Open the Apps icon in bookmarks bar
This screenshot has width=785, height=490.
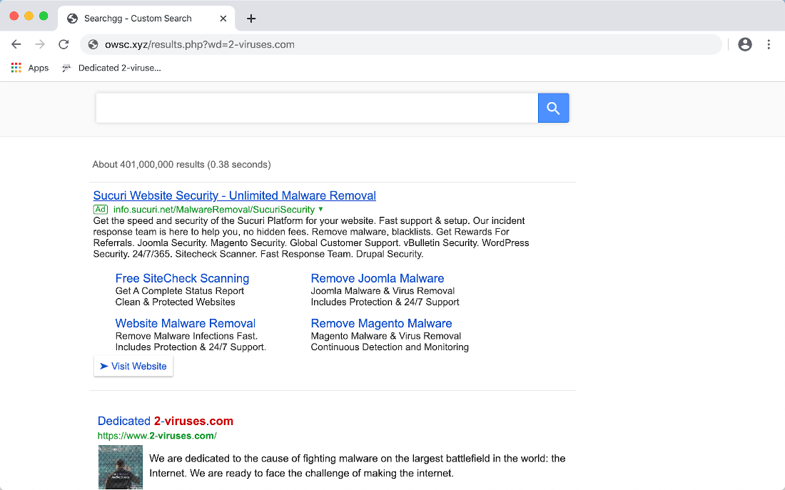coord(16,67)
